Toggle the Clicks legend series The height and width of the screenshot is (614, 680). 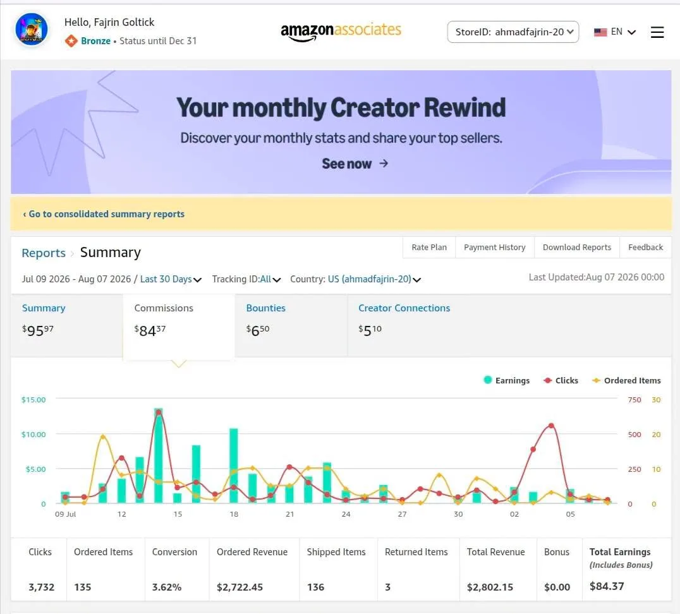click(x=561, y=380)
